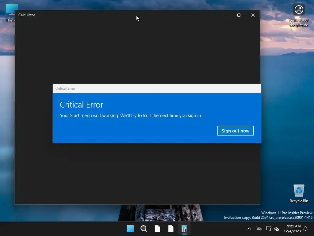Open the Recycle Bin desktop icon
Viewport: 314px width, 236px height.
[299, 193]
